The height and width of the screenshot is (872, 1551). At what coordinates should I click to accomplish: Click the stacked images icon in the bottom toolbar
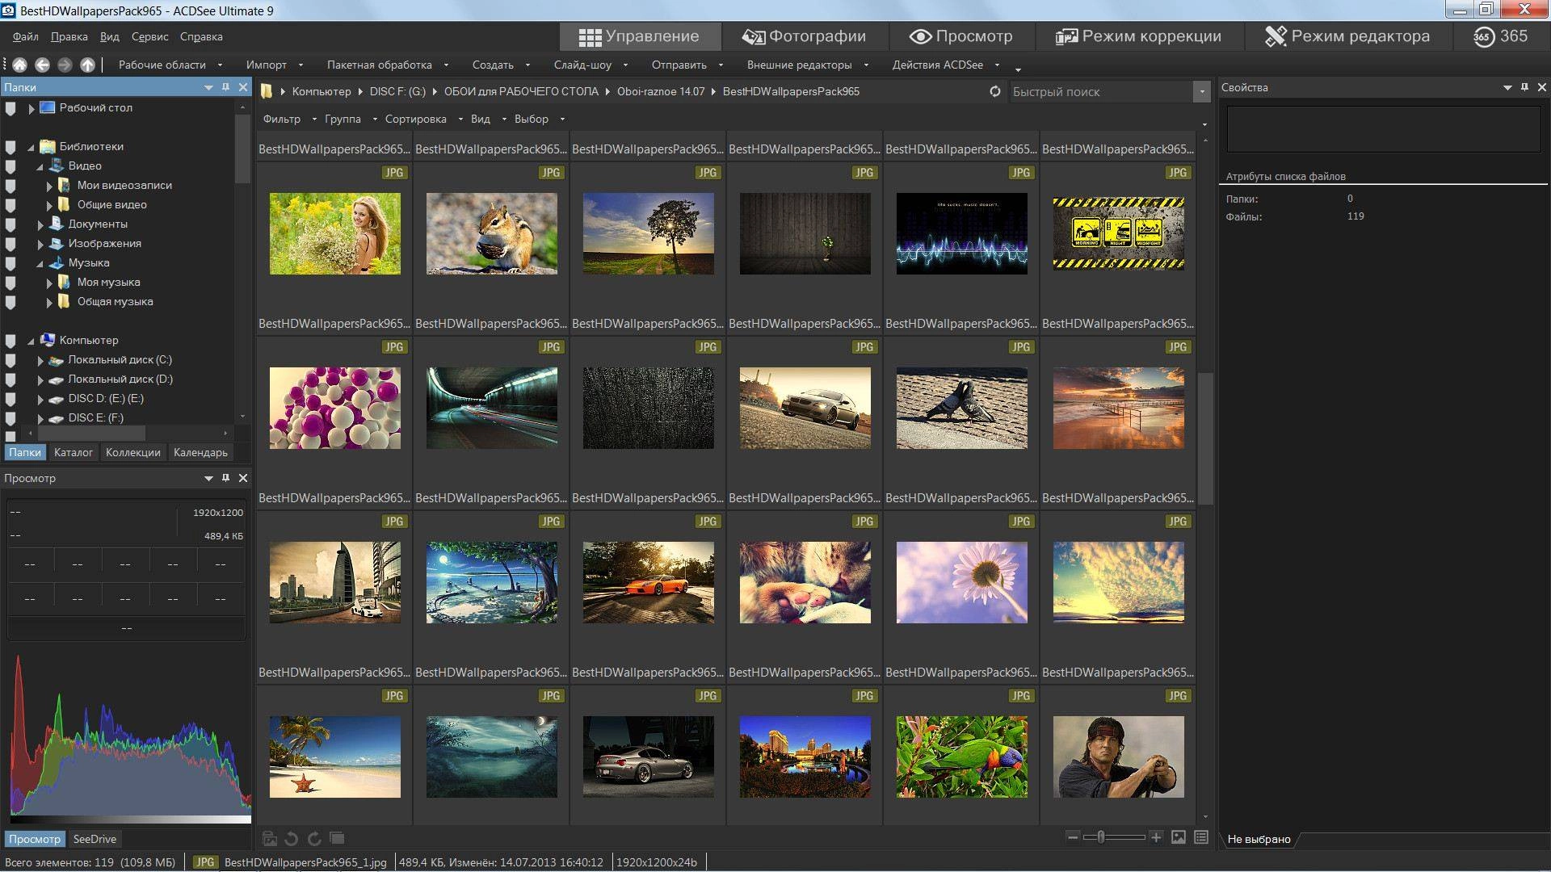click(x=337, y=838)
